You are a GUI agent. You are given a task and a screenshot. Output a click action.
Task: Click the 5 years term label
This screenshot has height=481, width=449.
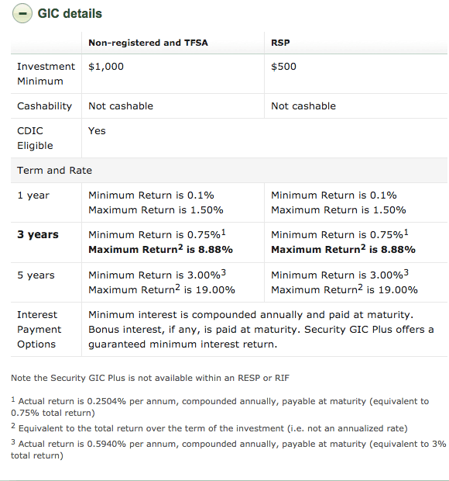pyautogui.click(x=36, y=275)
